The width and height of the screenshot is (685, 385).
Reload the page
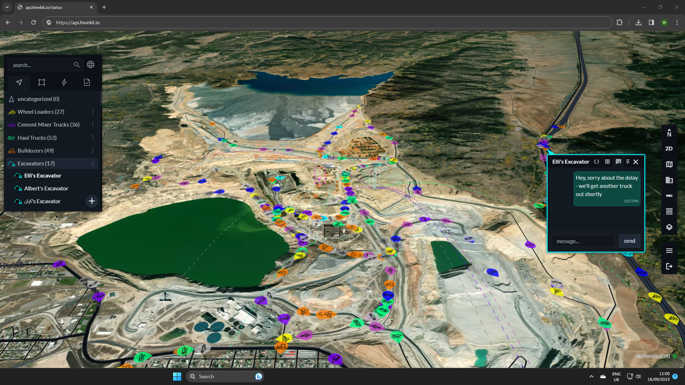click(x=34, y=22)
